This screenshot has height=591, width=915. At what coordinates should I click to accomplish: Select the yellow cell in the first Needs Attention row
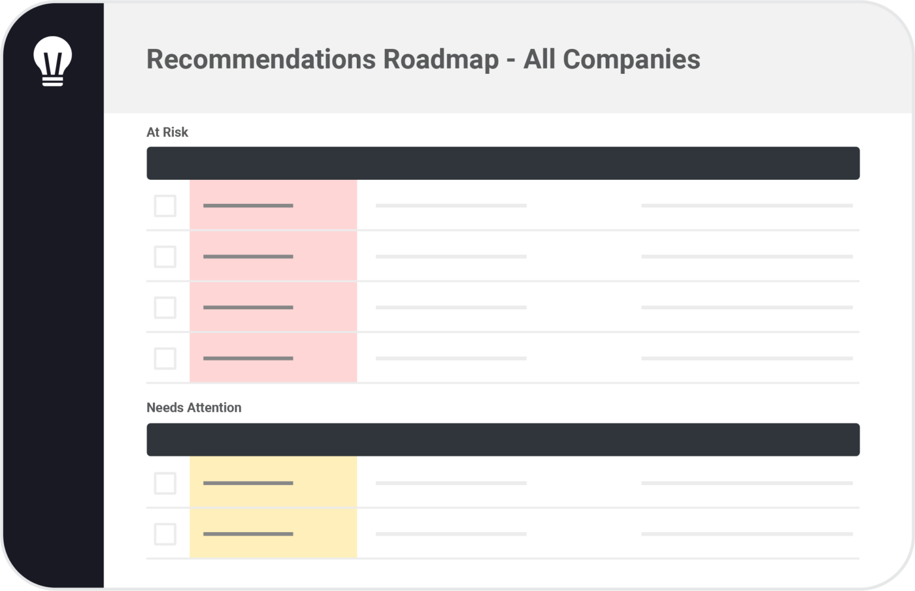pos(273,483)
